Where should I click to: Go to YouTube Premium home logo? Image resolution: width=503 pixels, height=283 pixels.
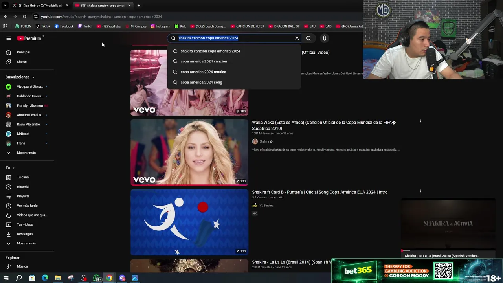pos(29,38)
